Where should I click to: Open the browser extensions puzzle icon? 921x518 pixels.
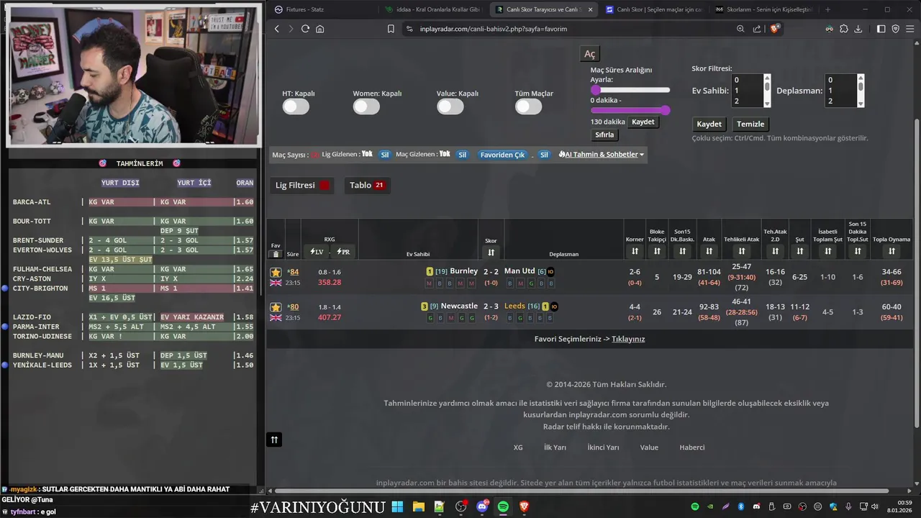click(x=844, y=29)
